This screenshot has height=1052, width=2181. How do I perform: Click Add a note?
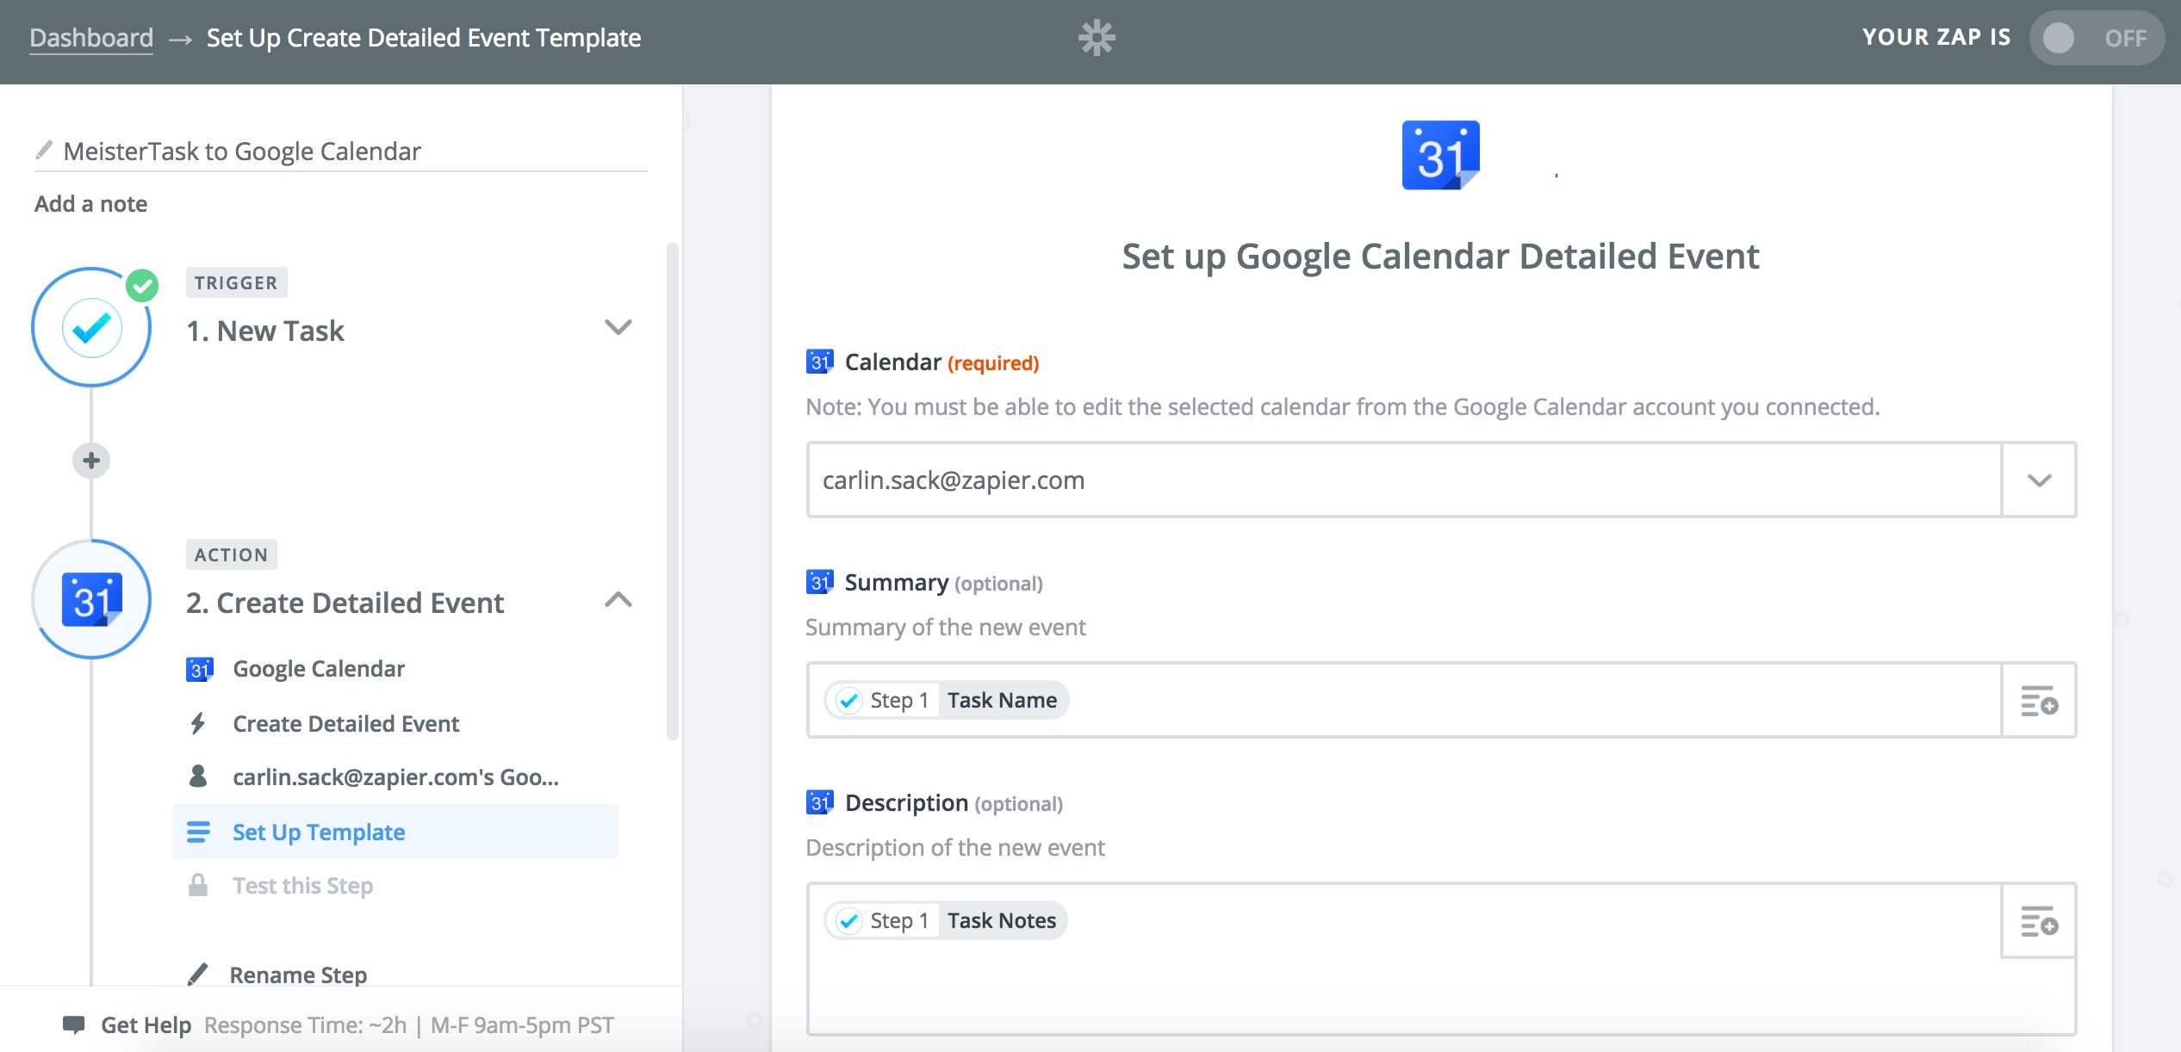(90, 204)
